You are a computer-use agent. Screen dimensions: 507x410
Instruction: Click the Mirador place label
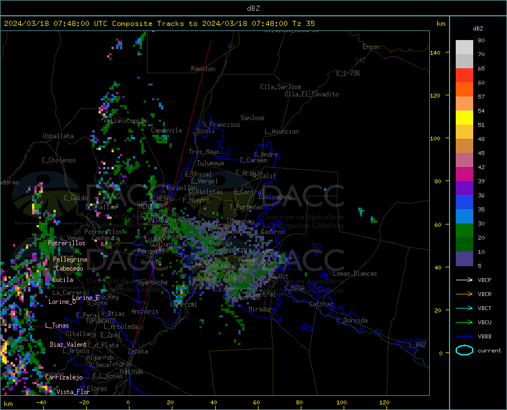(x=260, y=309)
